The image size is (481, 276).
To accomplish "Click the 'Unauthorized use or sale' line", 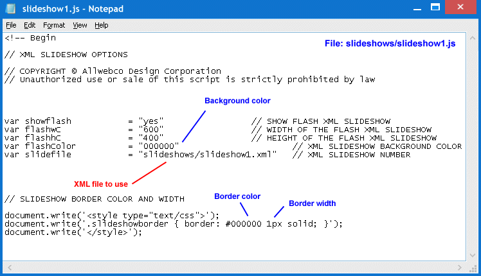I will click(190, 80).
